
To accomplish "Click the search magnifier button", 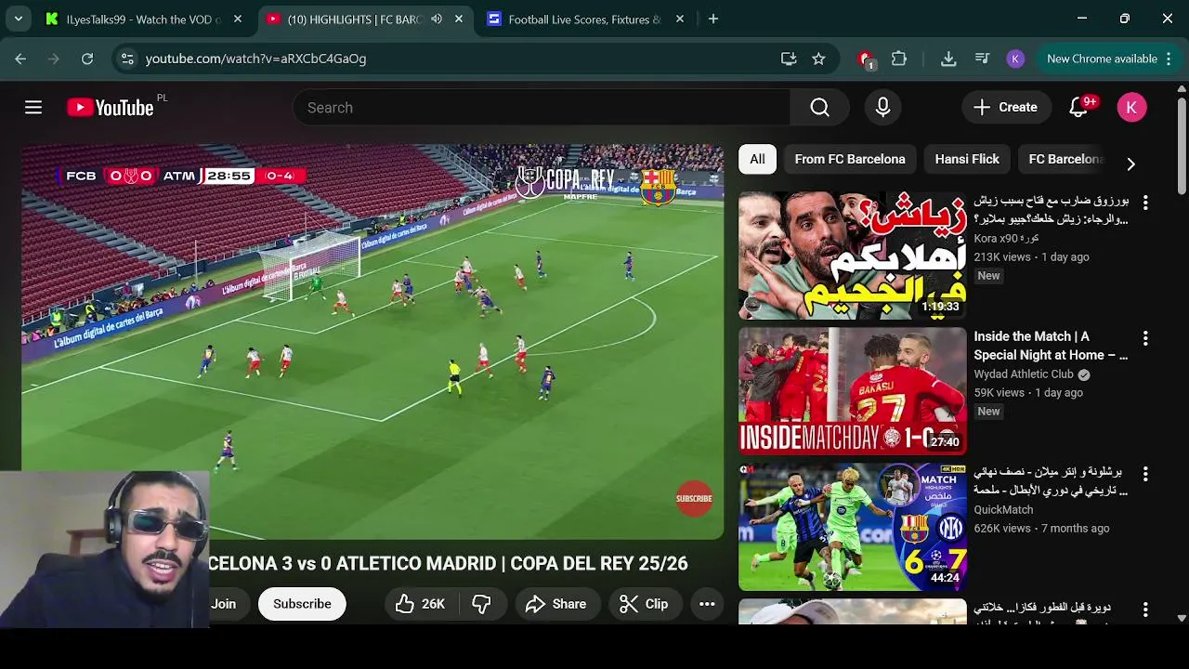I will pyautogui.click(x=819, y=108).
